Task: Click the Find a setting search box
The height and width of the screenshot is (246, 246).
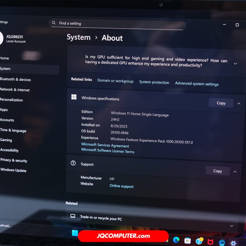Action: click(117, 24)
